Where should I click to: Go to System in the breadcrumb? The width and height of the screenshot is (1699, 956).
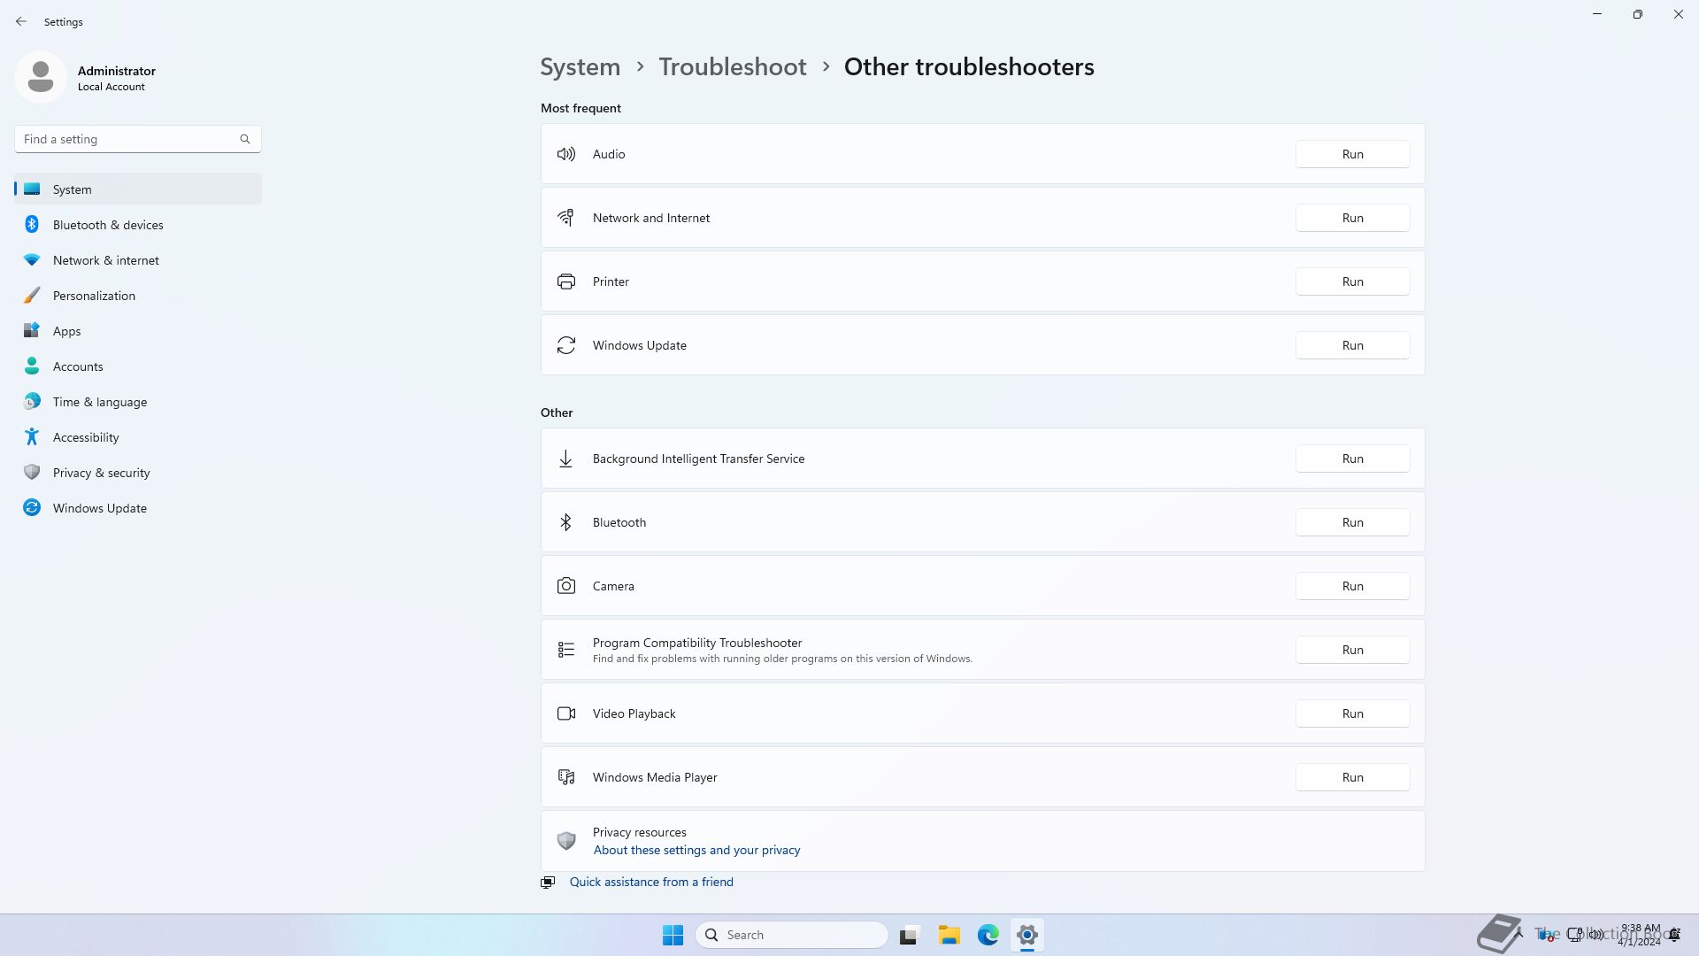coord(580,67)
